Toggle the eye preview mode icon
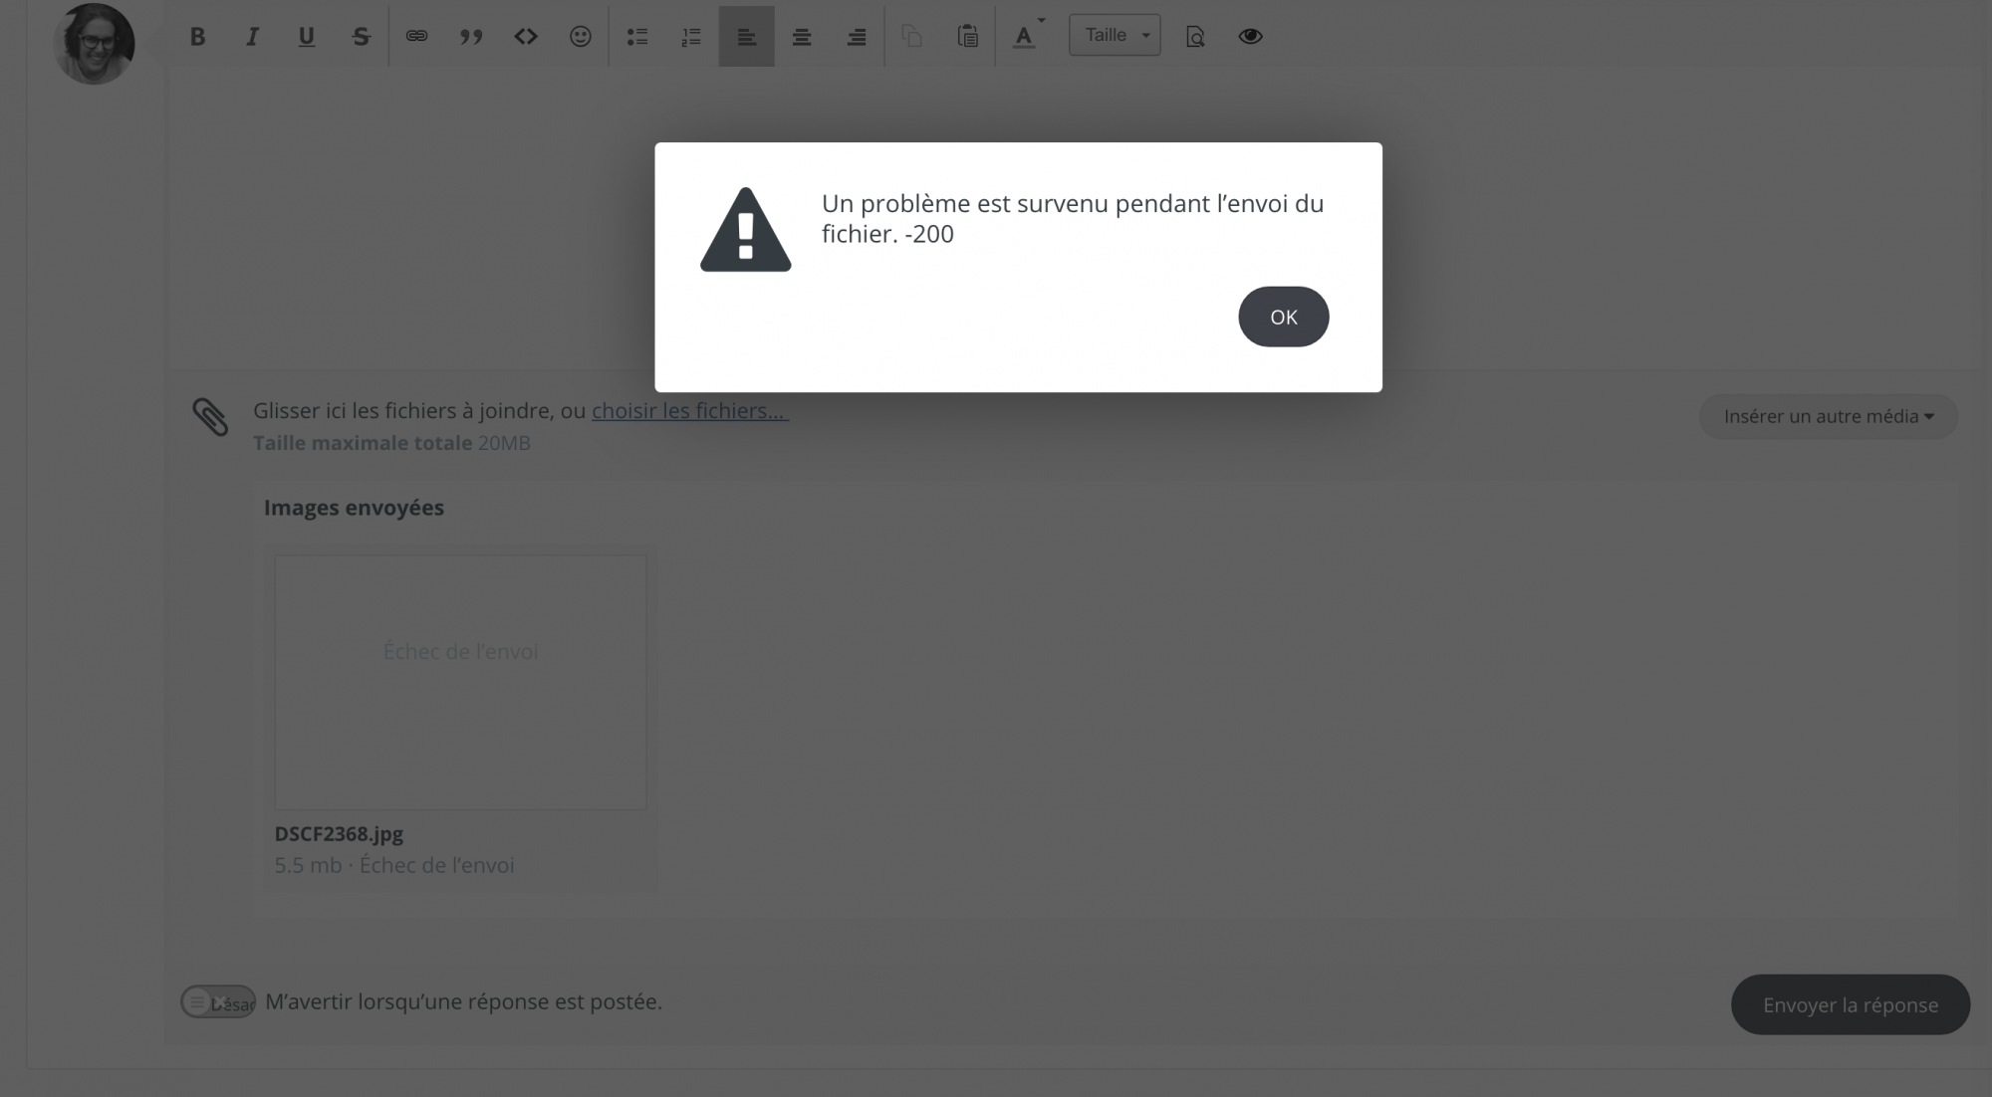 coord(1250,37)
